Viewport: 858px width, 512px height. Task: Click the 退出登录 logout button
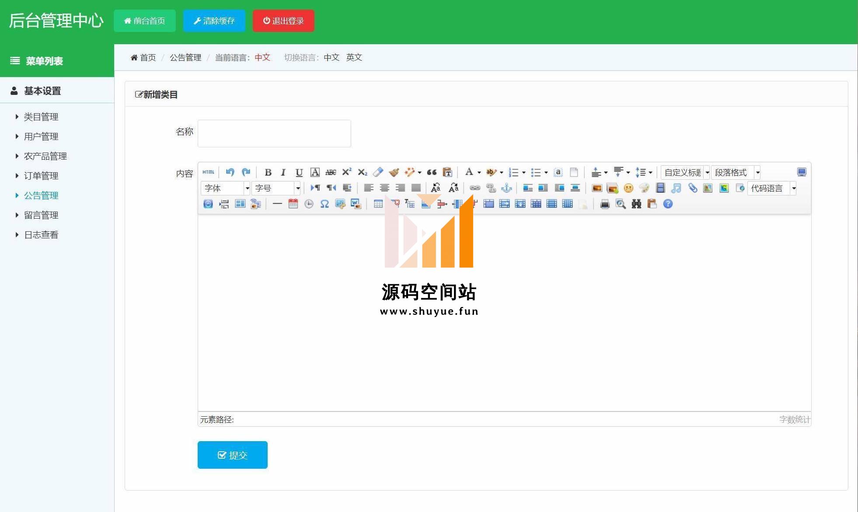(283, 21)
